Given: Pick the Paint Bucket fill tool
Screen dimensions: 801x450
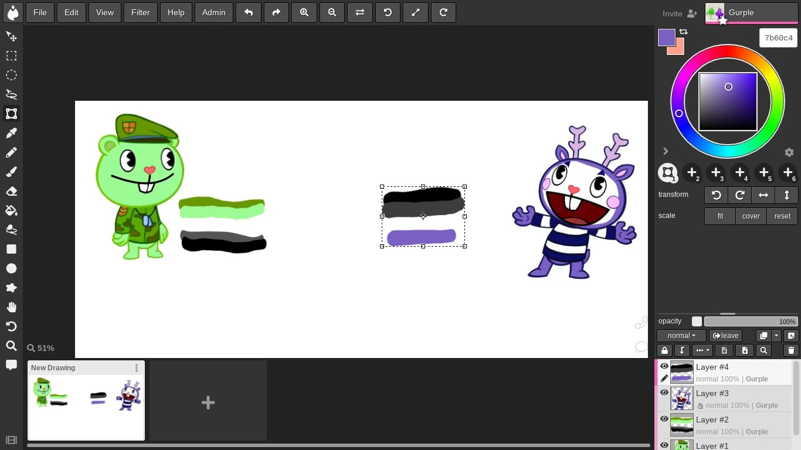Looking at the screenshot, I should [11, 210].
